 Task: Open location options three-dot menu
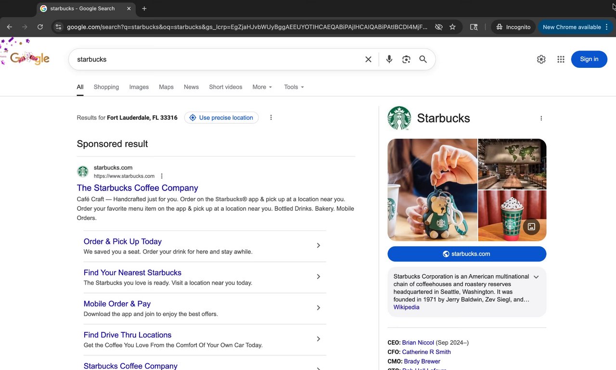pos(271,117)
